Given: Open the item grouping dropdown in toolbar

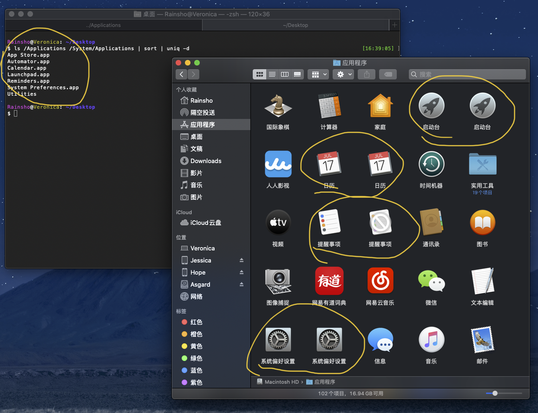Looking at the screenshot, I should coord(319,74).
